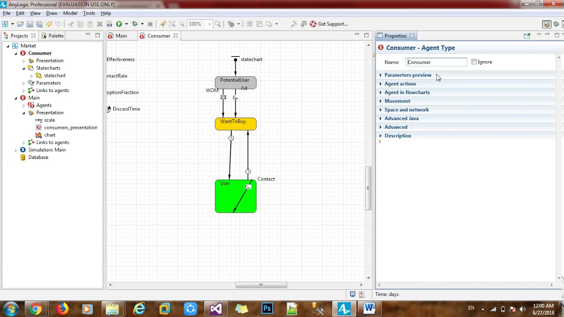Toggle the grid display icon

pos(250,24)
